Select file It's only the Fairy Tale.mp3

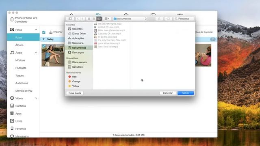point(112,40)
